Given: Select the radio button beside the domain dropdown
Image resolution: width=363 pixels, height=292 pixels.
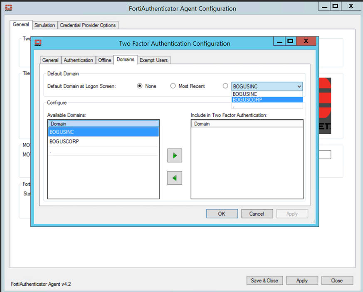Looking at the screenshot, I should coord(225,86).
